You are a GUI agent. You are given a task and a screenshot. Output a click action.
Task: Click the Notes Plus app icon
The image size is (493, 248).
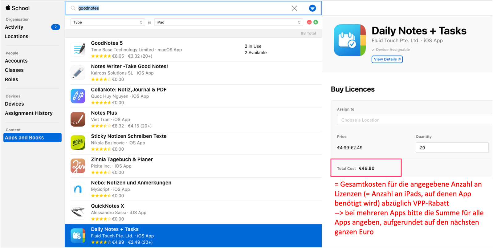click(x=78, y=119)
